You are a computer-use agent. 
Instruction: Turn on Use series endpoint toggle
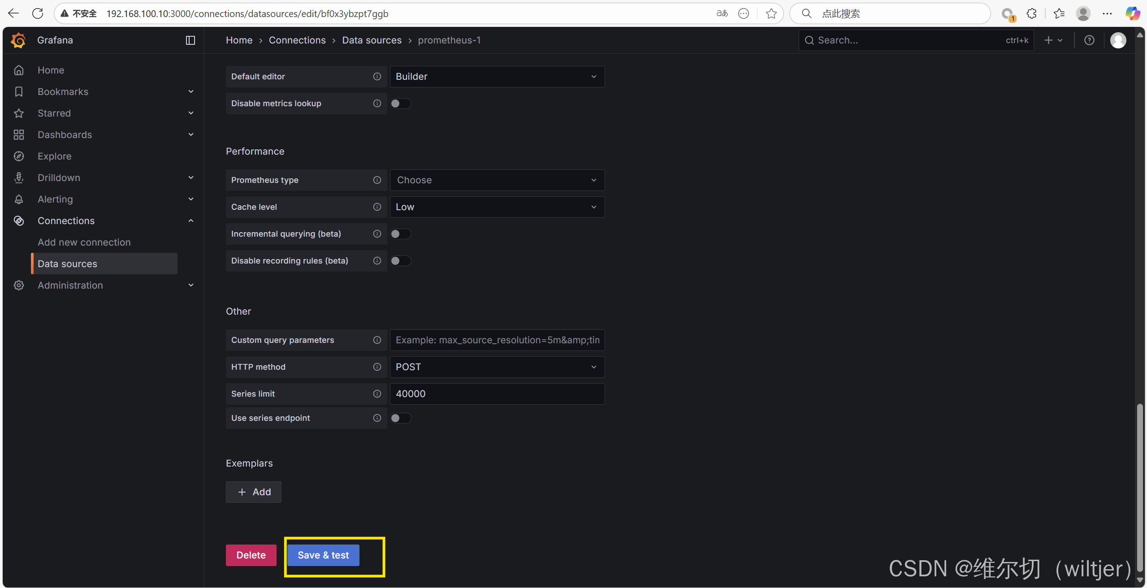[x=400, y=418]
